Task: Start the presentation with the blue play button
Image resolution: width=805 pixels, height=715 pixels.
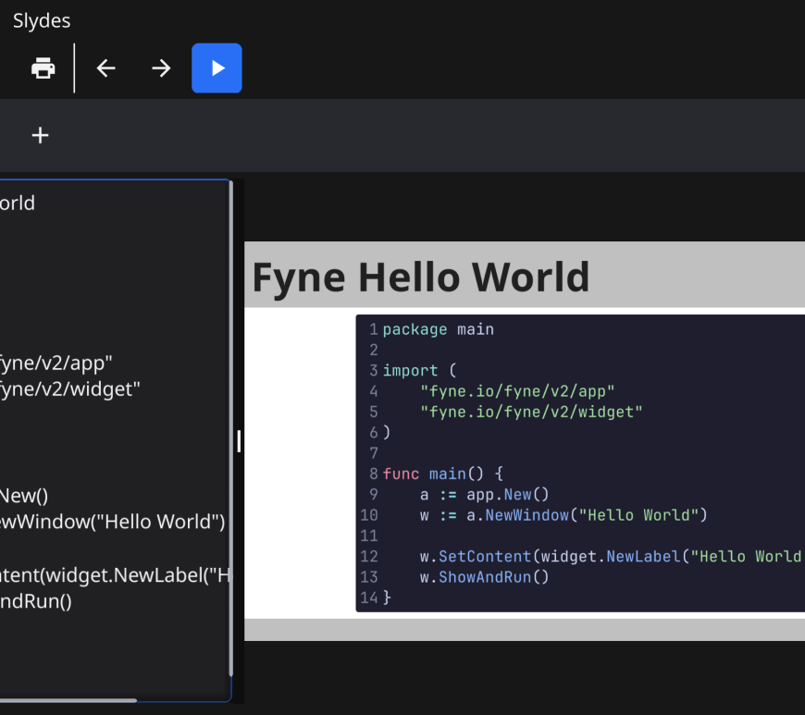Action: 217,68
